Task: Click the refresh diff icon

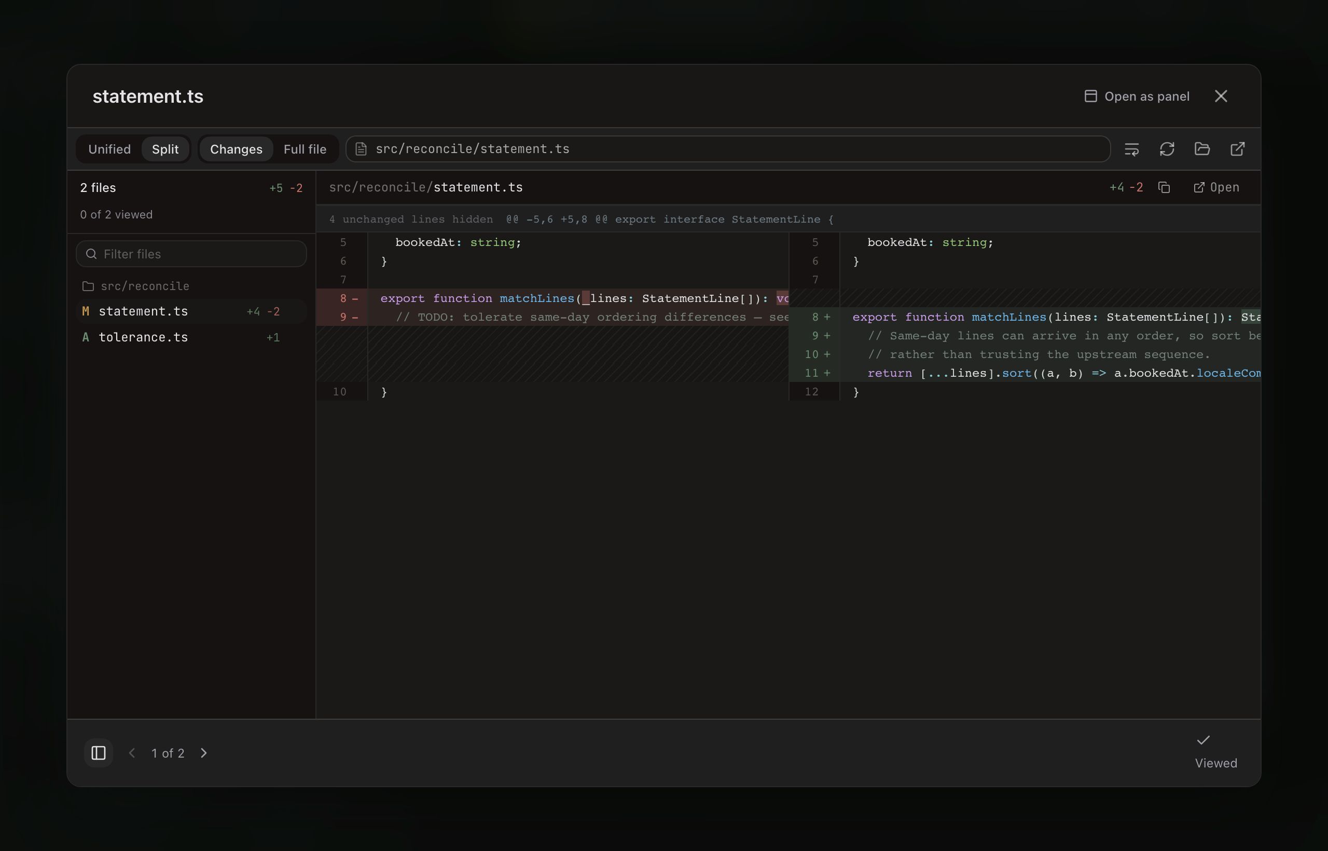Action: pyautogui.click(x=1167, y=149)
